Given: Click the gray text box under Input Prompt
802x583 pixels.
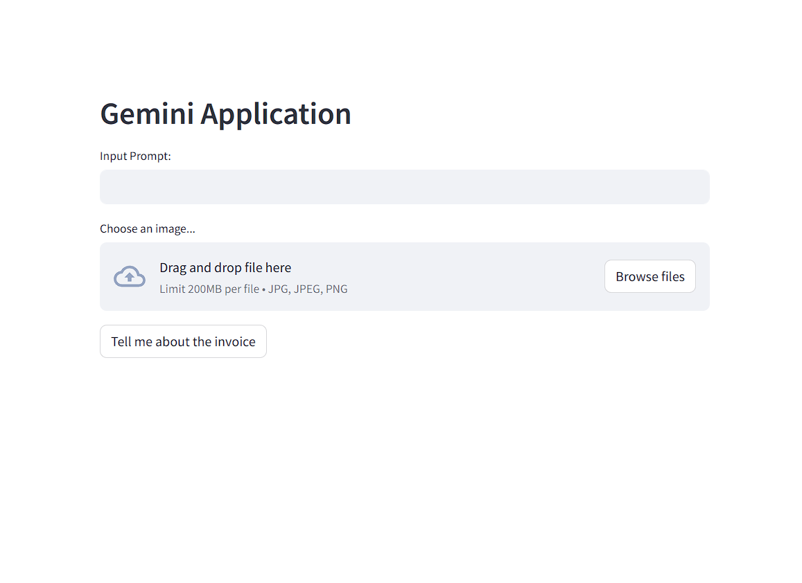Looking at the screenshot, I should 404,187.
